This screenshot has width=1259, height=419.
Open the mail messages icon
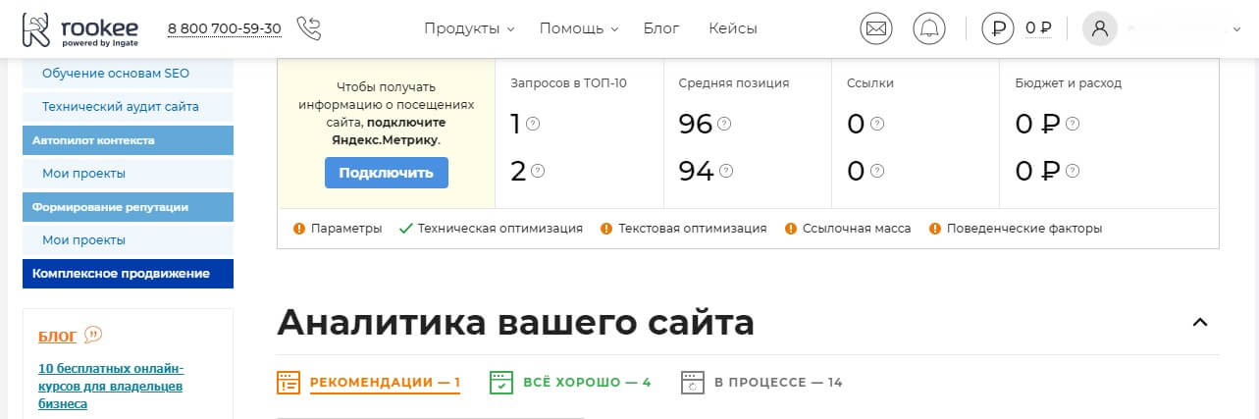click(x=876, y=28)
